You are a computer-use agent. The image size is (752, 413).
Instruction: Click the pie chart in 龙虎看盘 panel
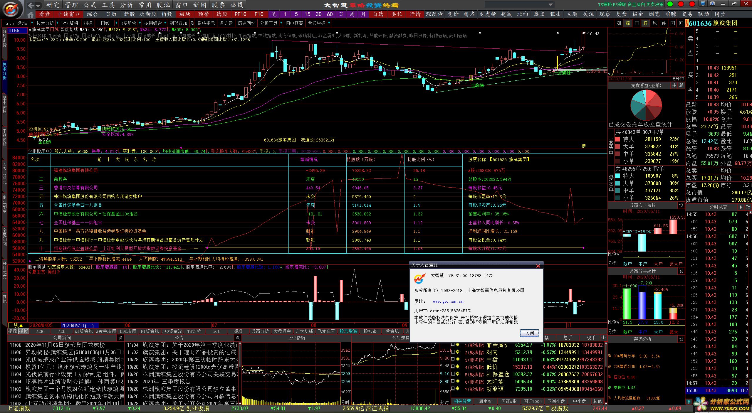(646, 105)
